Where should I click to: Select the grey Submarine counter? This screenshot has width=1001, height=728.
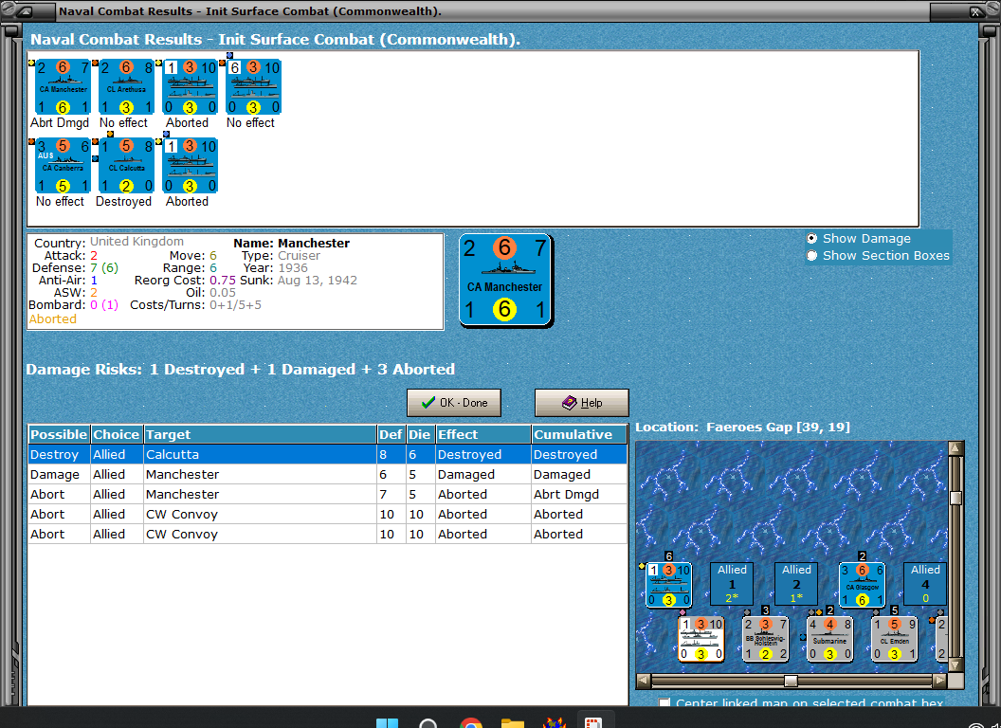click(830, 639)
